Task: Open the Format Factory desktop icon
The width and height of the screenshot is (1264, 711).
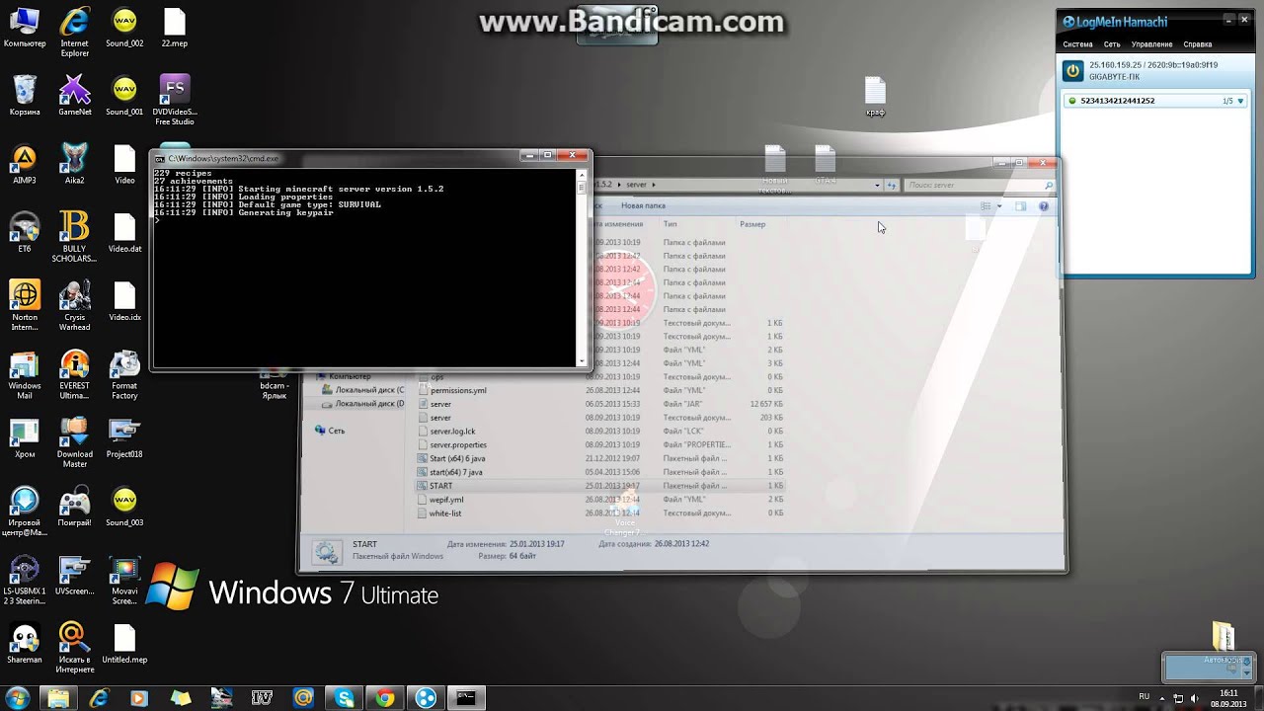Action: [x=124, y=374]
